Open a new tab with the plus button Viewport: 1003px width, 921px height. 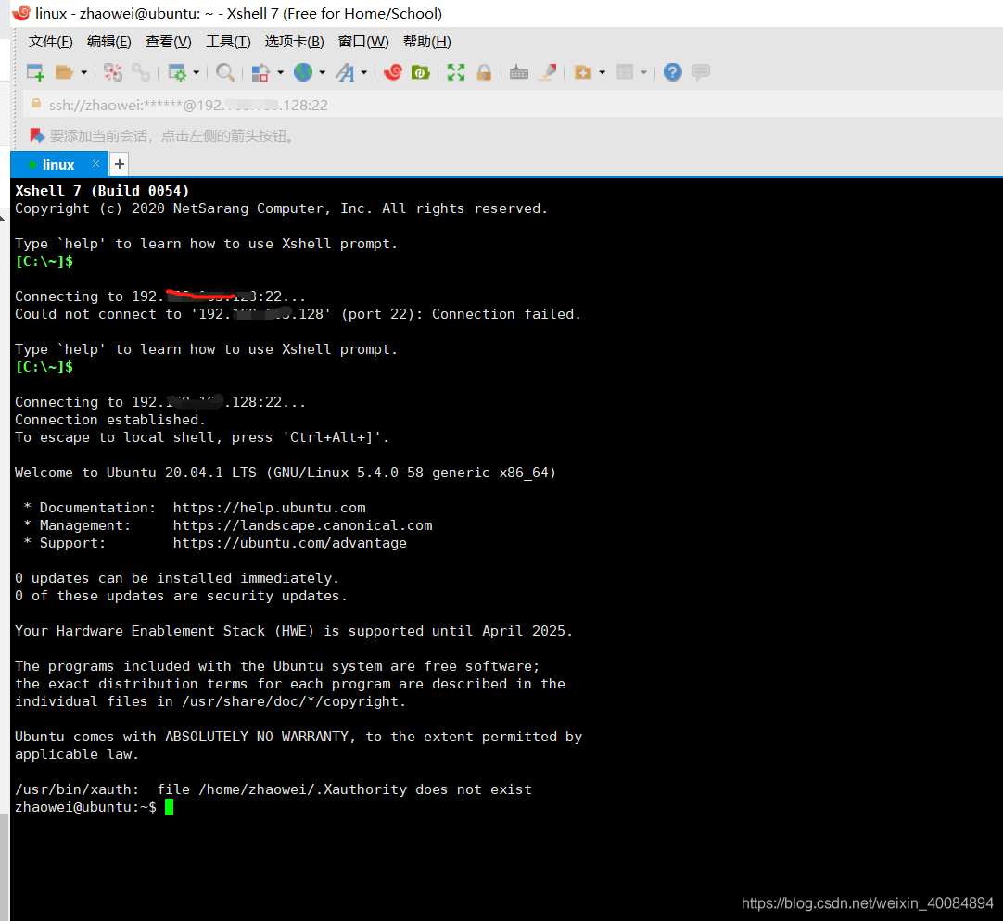pos(119,163)
